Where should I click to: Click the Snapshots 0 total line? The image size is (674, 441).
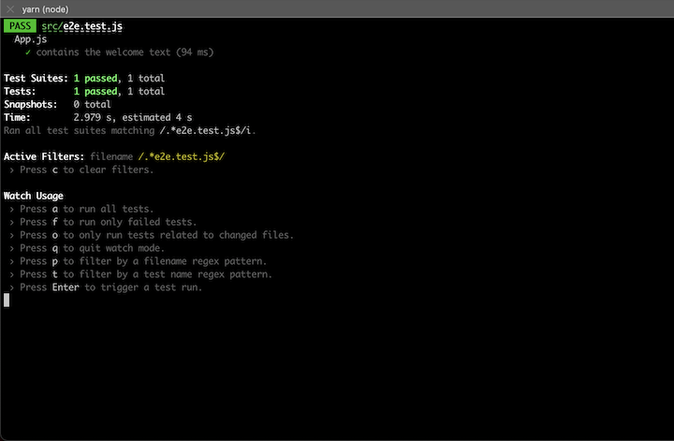[57, 105]
